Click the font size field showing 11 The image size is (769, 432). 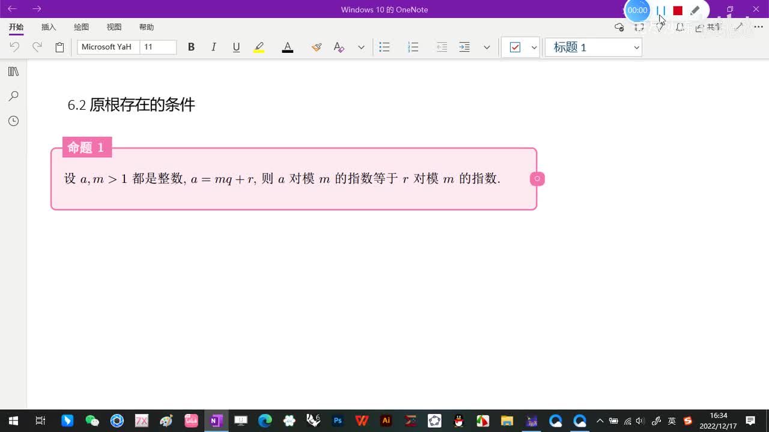(x=158, y=47)
